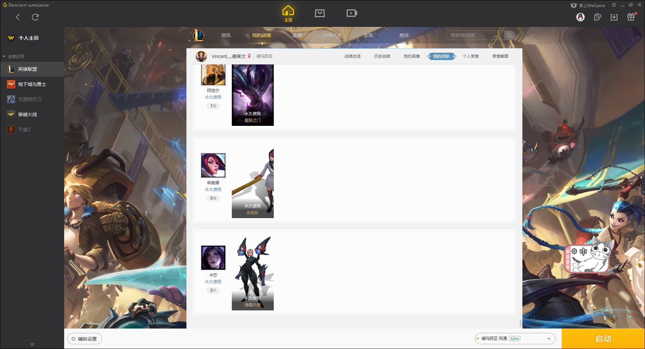
Task: Switch to the 直播 tab
Action: [x=297, y=35]
